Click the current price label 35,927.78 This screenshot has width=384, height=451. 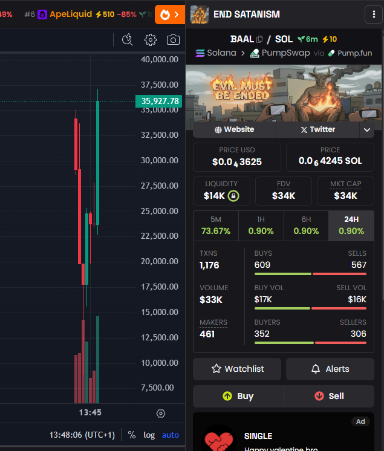(159, 101)
